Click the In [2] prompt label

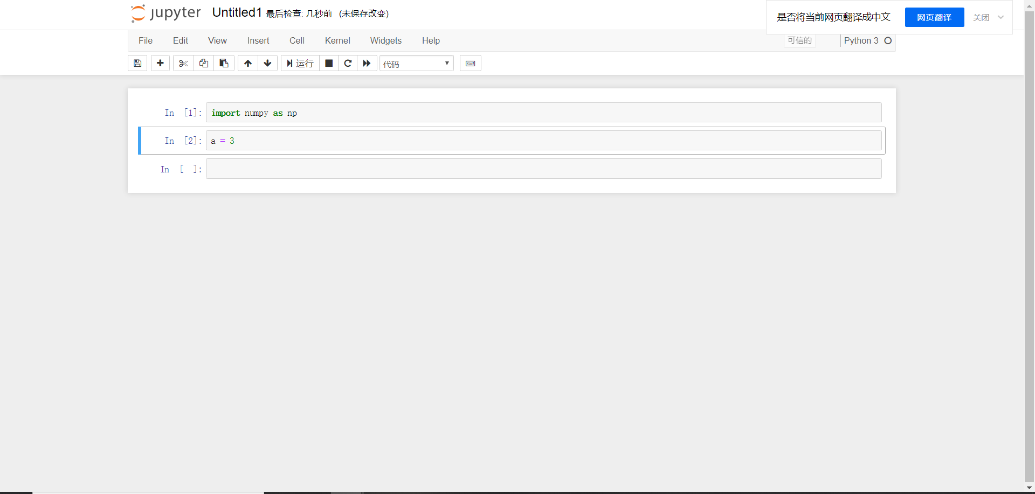[183, 141]
